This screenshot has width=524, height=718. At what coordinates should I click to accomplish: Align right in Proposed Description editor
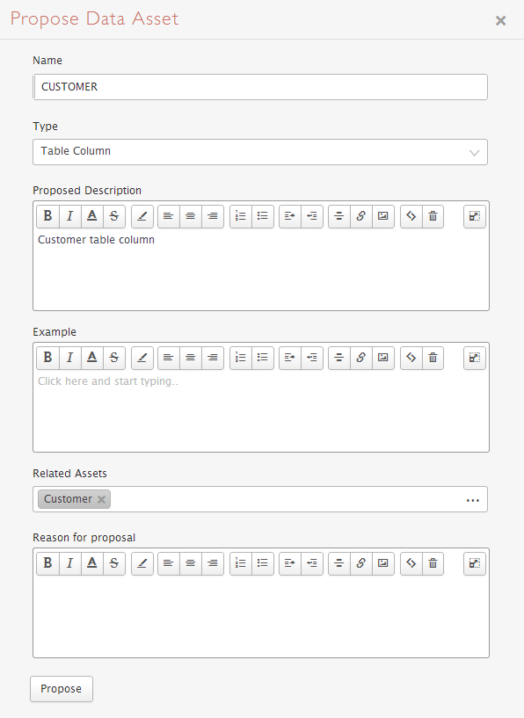213,216
